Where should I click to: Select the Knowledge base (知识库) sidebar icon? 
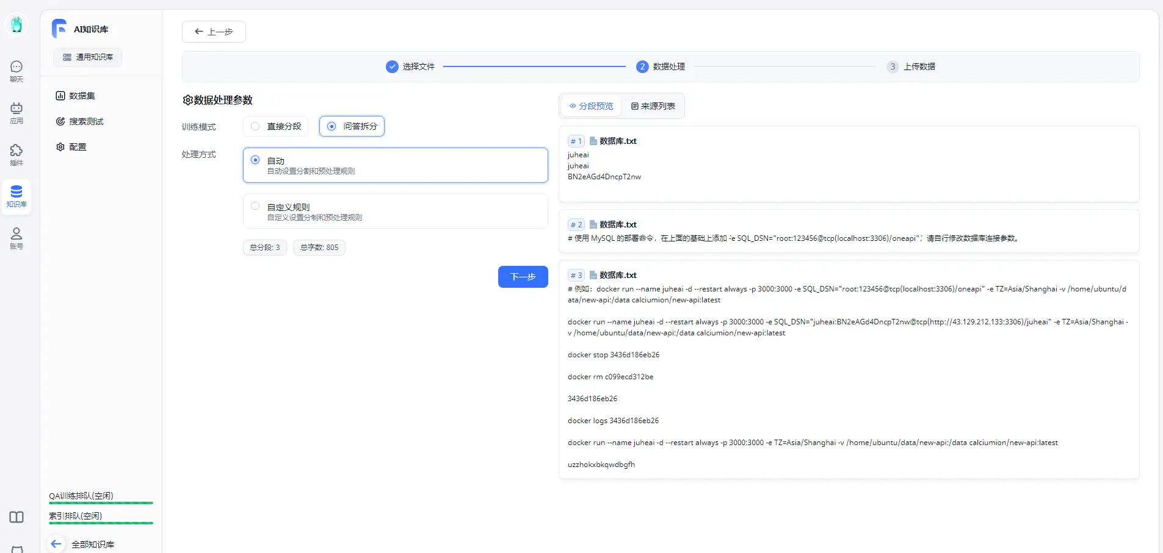[x=16, y=196]
